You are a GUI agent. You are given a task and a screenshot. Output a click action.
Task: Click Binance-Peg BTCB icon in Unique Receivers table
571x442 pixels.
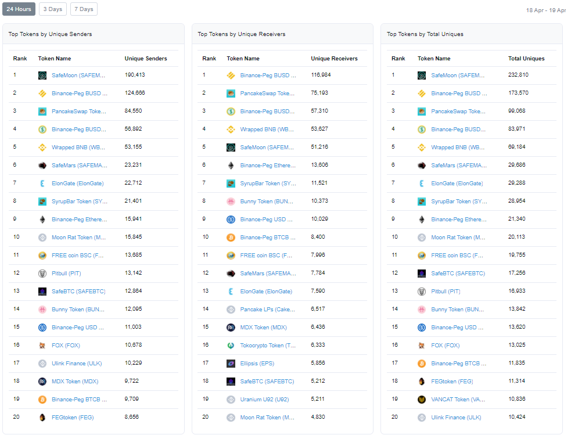(231, 238)
